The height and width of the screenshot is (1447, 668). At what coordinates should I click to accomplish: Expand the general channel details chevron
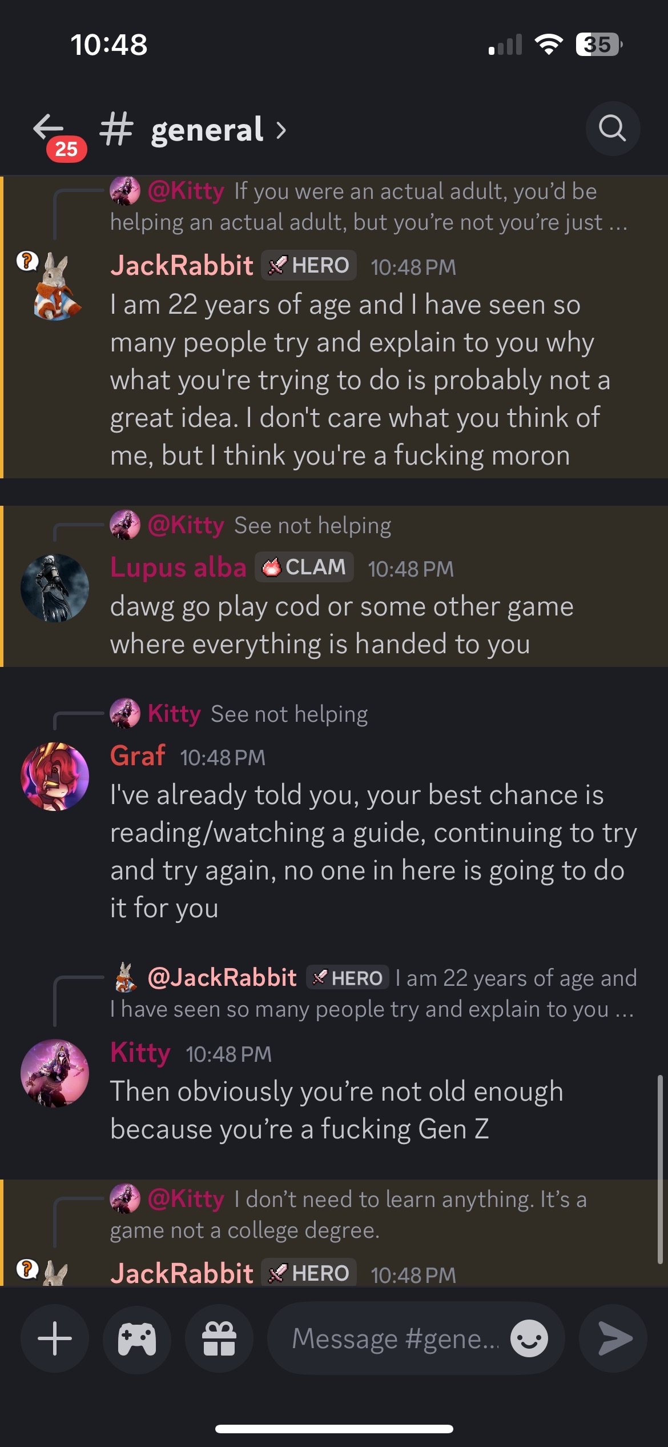[x=281, y=130]
